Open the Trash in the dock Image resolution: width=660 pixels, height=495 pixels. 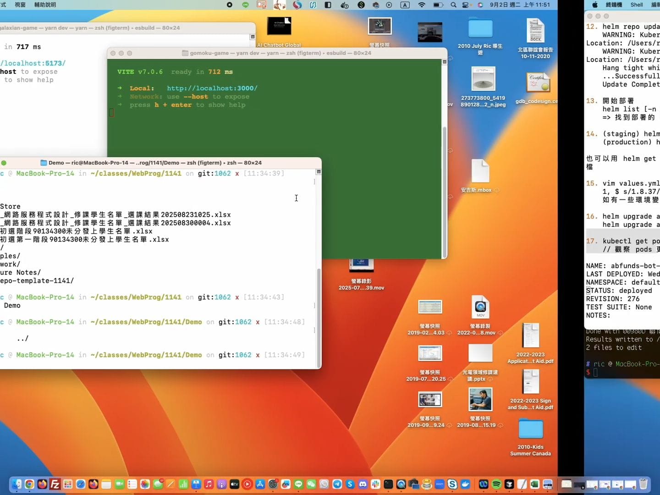click(x=643, y=484)
